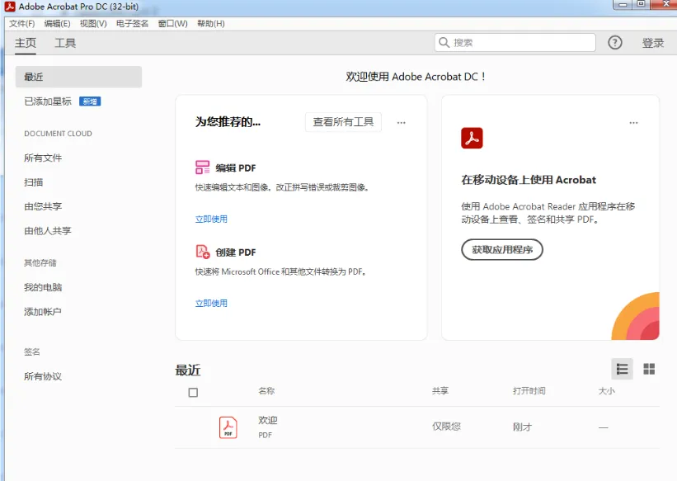The width and height of the screenshot is (677, 481).
Task: Open 扫描 in the sidebar
Action: (x=34, y=182)
